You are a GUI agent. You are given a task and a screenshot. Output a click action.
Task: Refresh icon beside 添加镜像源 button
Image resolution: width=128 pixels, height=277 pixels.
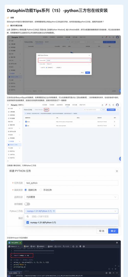coord(118,110)
